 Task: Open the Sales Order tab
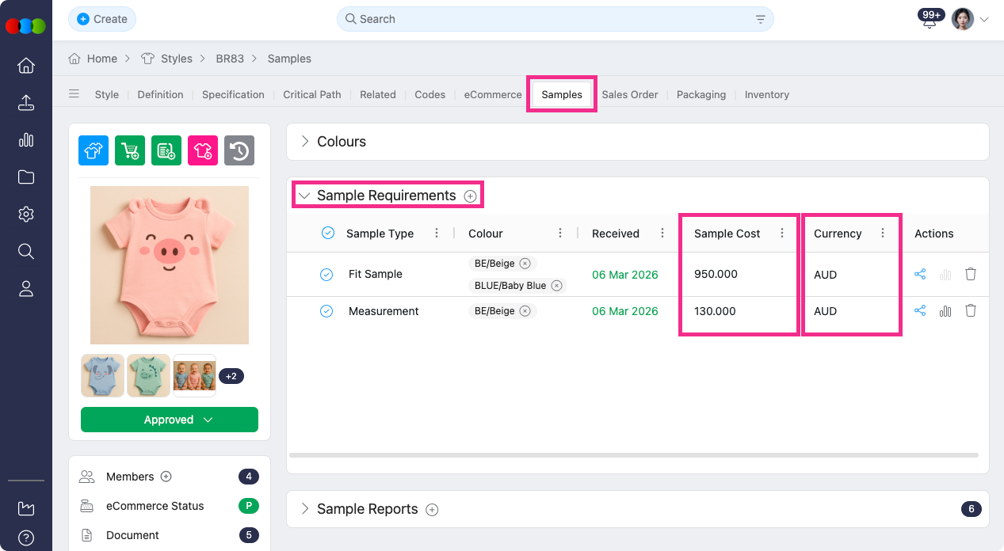coord(629,94)
